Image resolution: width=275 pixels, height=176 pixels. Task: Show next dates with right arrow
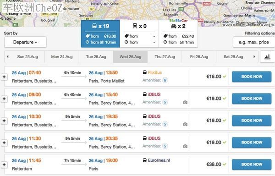[x=254, y=57]
